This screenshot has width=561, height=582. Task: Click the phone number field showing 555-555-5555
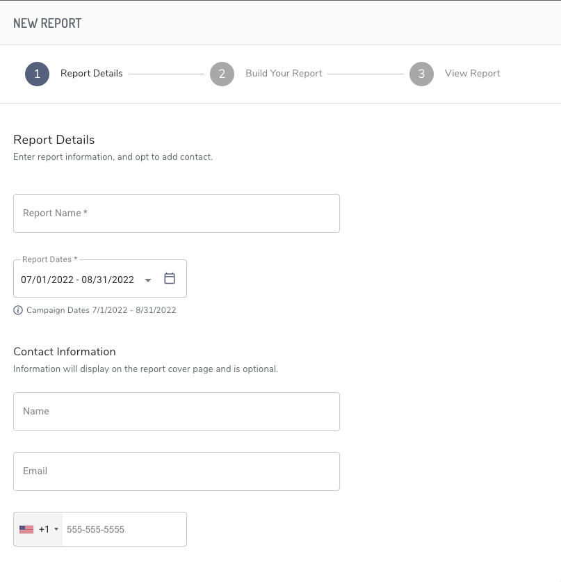(x=124, y=529)
